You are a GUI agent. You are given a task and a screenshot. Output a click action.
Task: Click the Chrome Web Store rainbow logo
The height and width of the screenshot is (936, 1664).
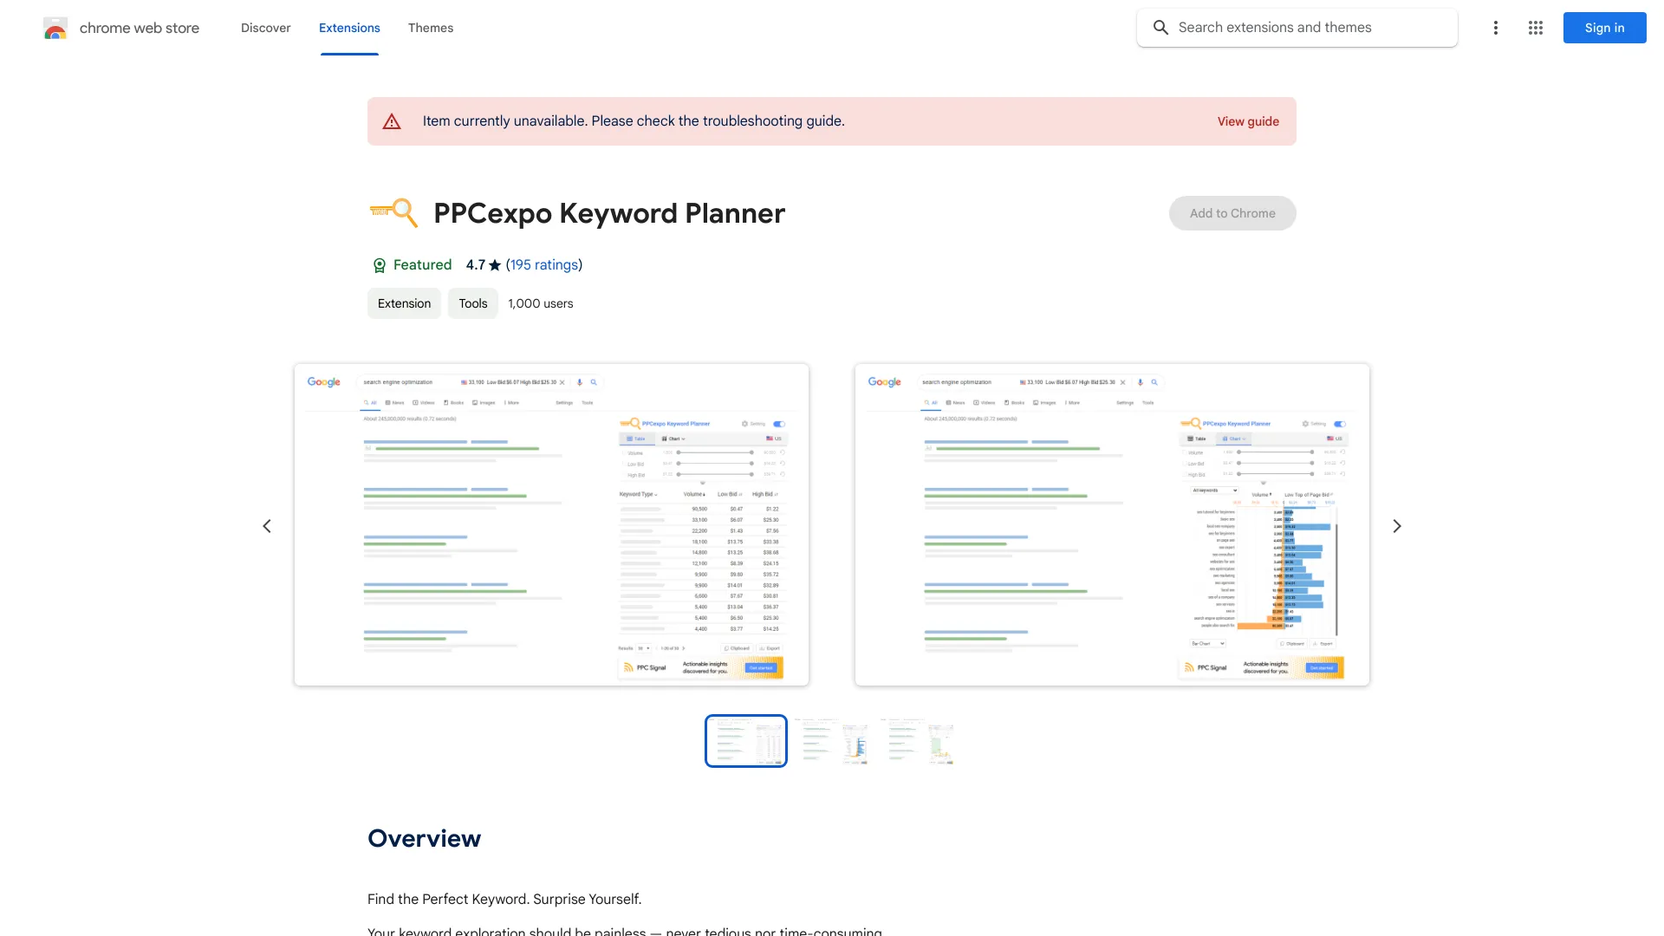pyautogui.click(x=54, y=28)
